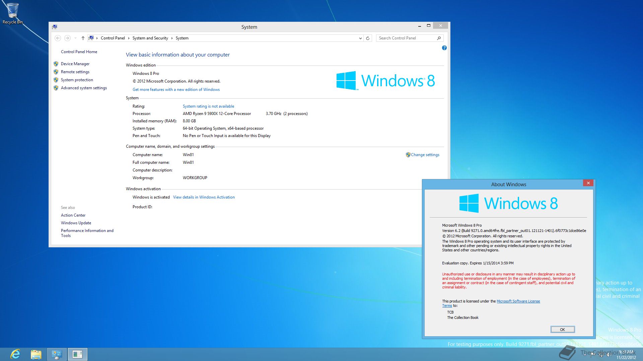
Task: Click the System window title bar icon
Action: 55,27
